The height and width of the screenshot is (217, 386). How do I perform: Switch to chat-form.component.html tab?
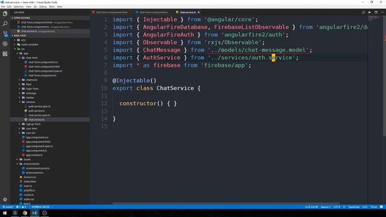point(110,12)
